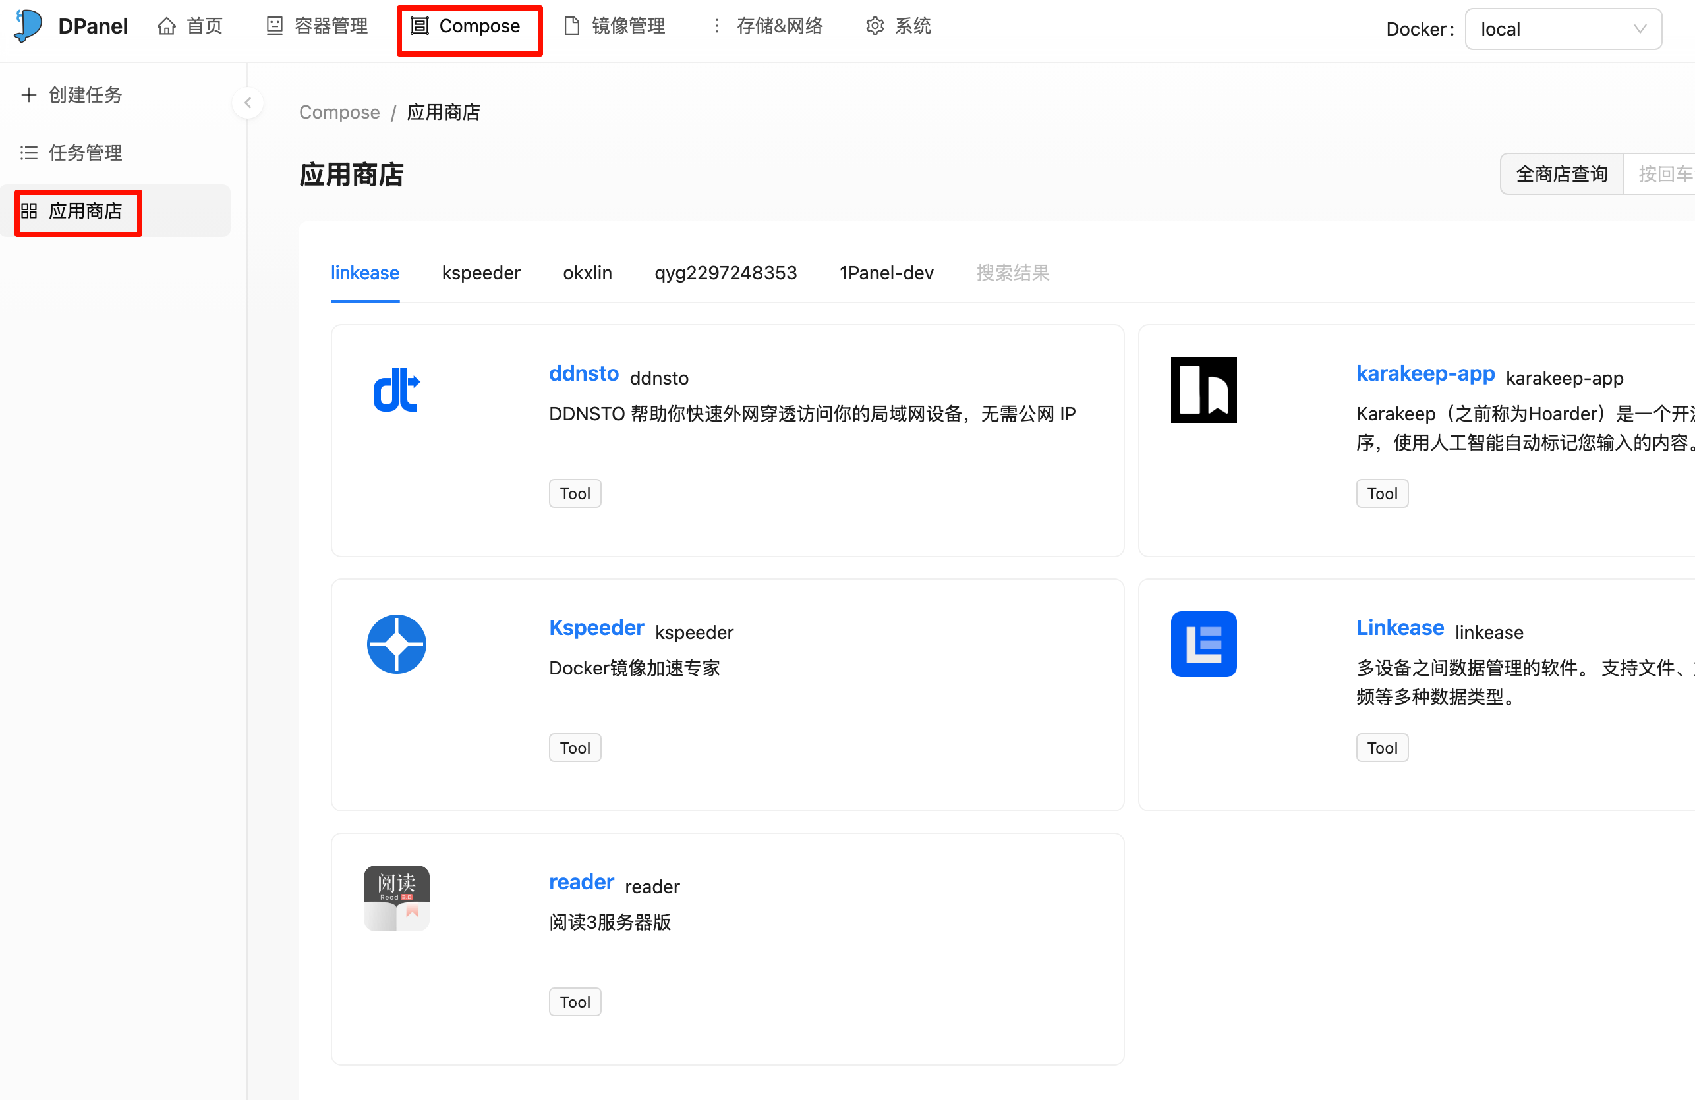
Task: Open 容器管理 in the top navigation
Action: [x=317, y=26]
